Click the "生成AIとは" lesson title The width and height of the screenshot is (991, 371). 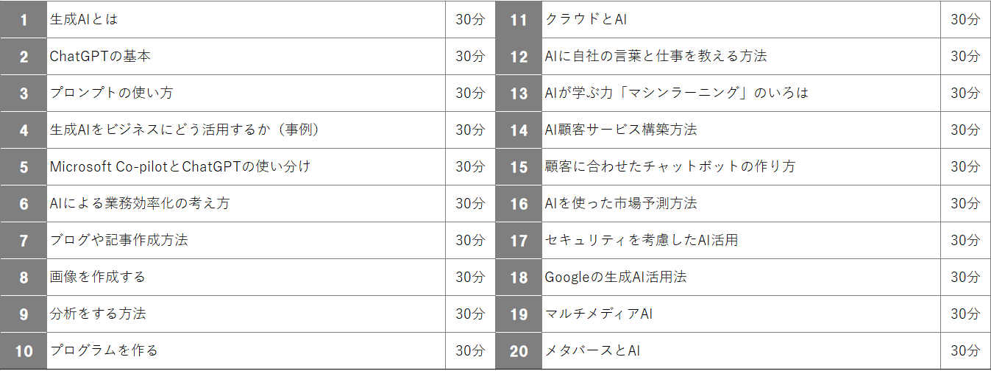click(x=83, y=20)
